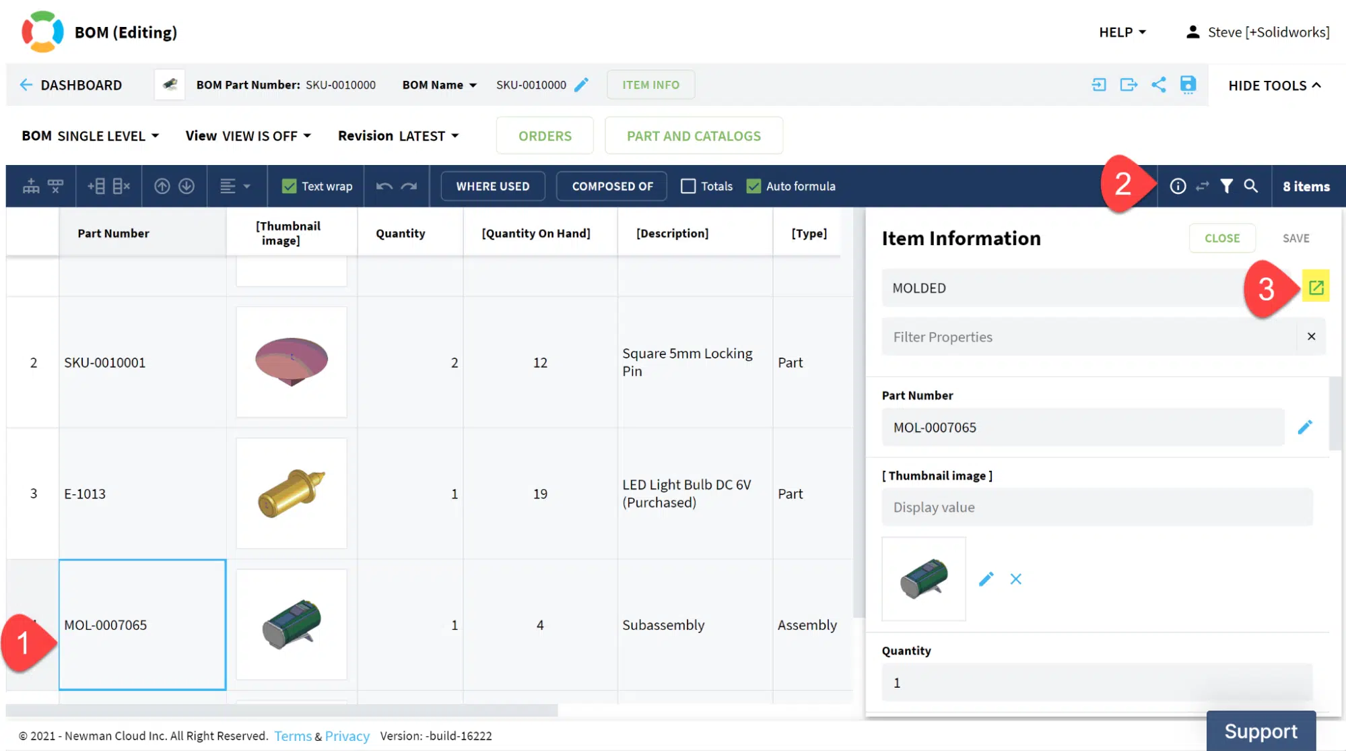The height and width of the screenshot is (751, 1346).
Task: Disable the Auto formula checkbox
Action: (x=753, y=186)
